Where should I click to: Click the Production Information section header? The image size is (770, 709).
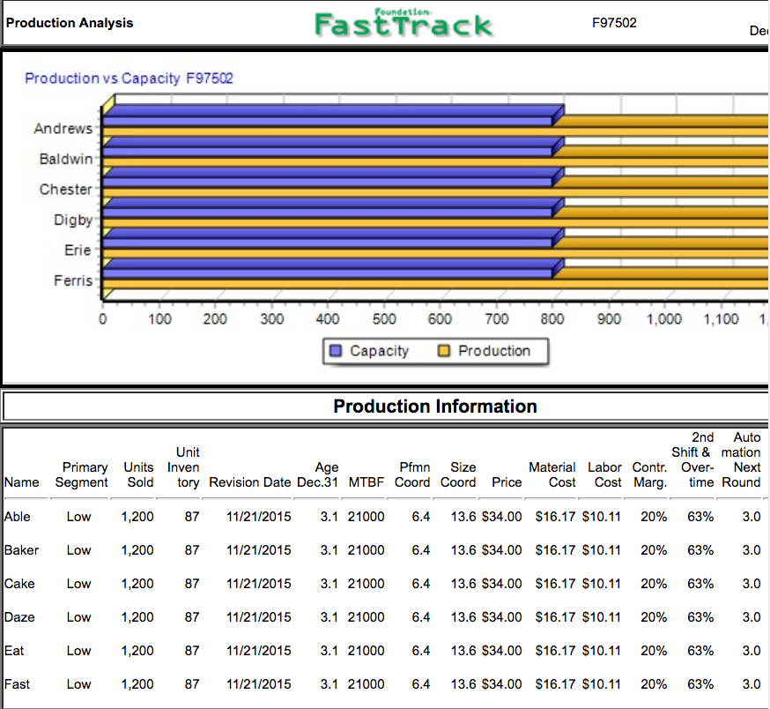click(x=435, y=407)
